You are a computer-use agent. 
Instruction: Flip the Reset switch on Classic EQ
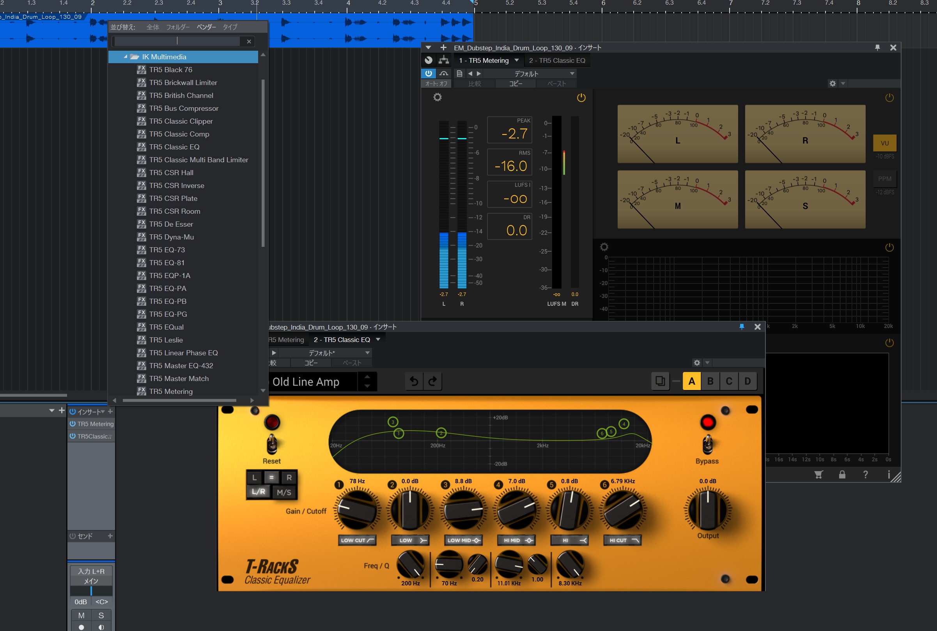[272, 444]
